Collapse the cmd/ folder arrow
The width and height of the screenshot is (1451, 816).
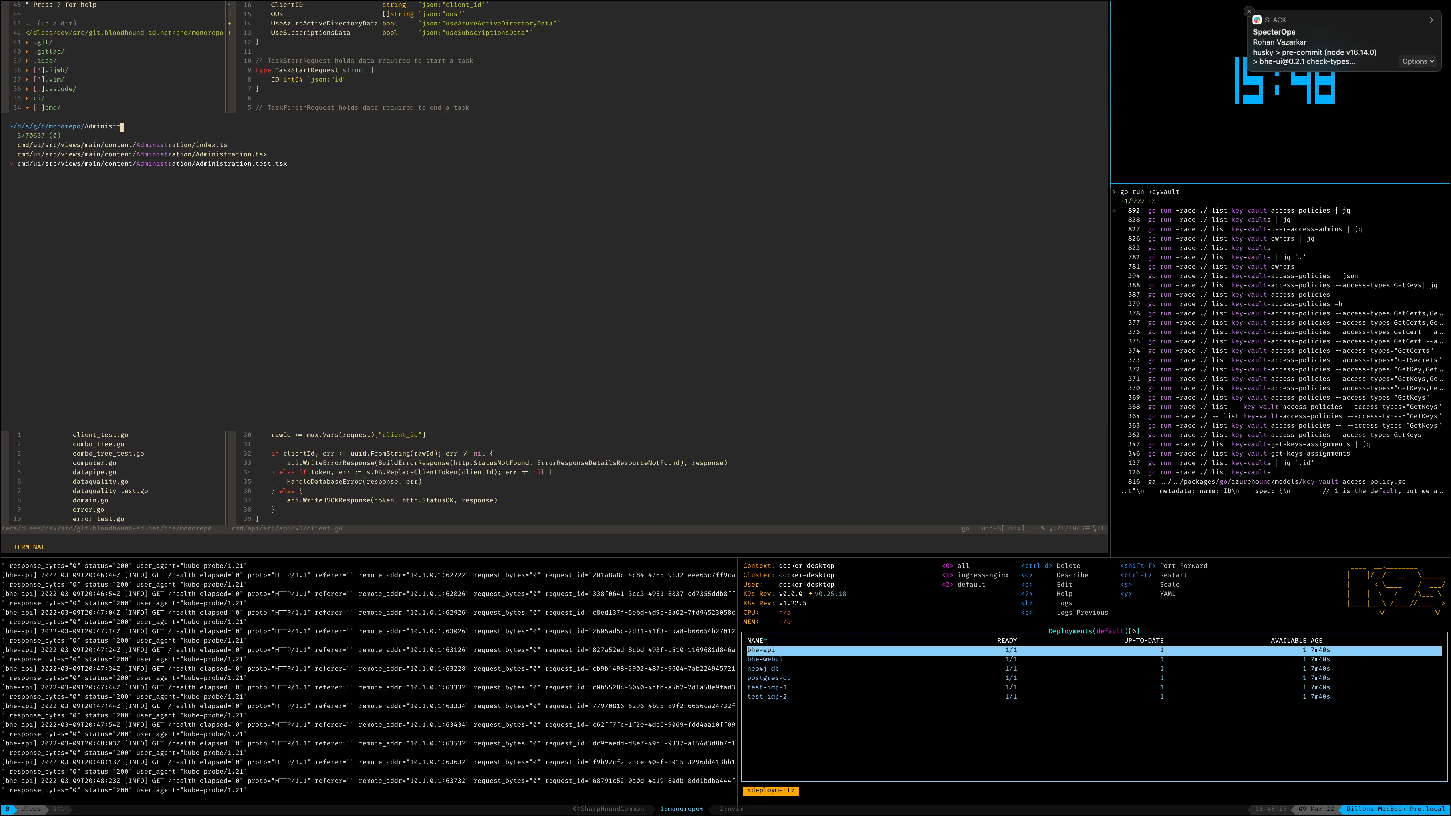click(x=27, y=108)
